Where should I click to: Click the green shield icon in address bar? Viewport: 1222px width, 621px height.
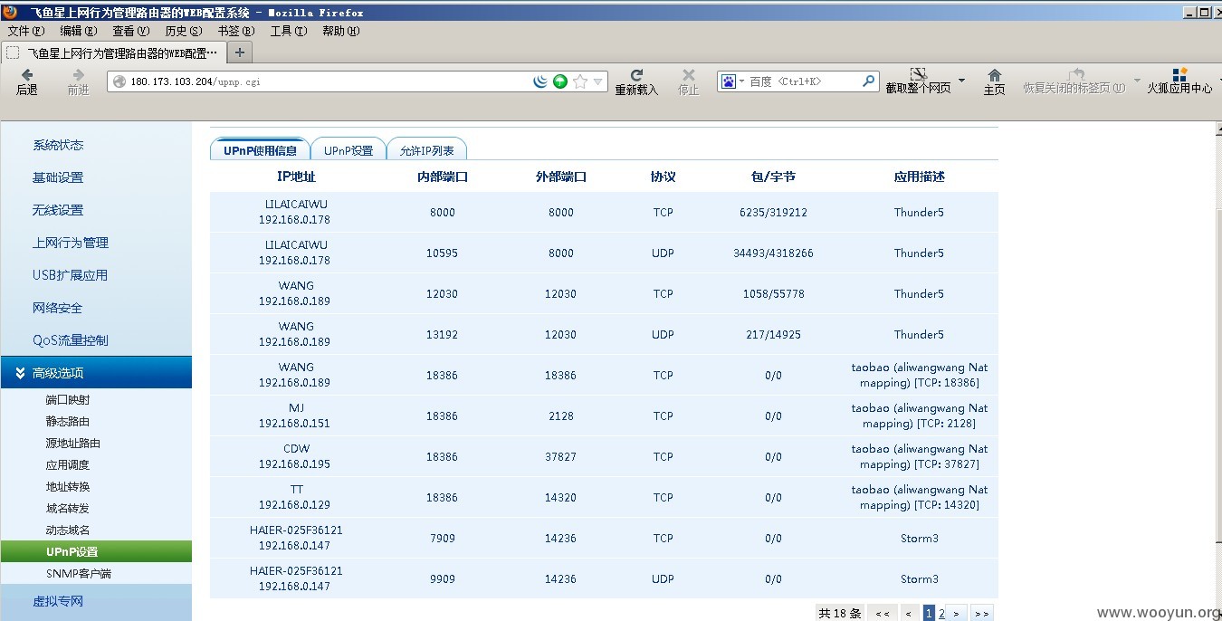(x=560, y=81)
